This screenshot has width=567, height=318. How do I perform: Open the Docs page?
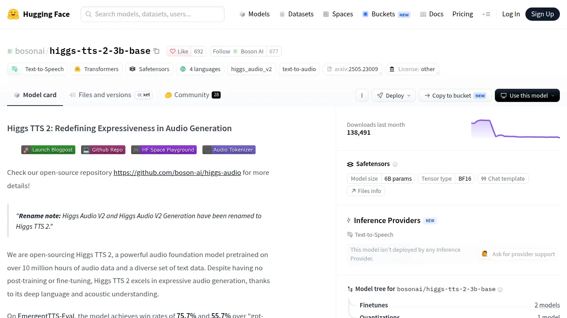[431, 14]
